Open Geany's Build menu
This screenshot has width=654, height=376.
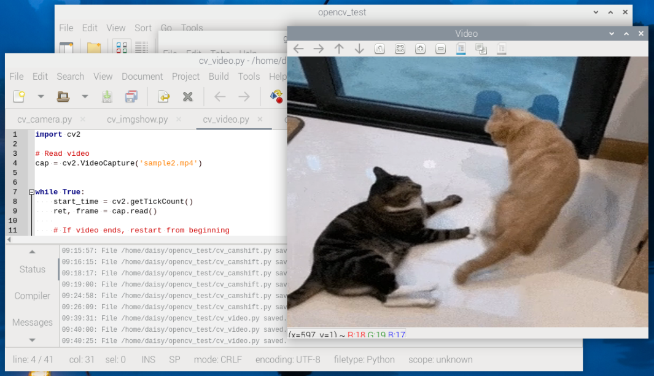pyautogui.click(x=219, y=76)
